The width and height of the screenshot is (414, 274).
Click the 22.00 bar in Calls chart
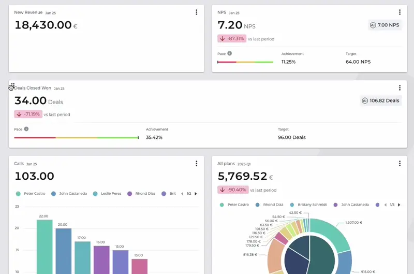(45, 247)
